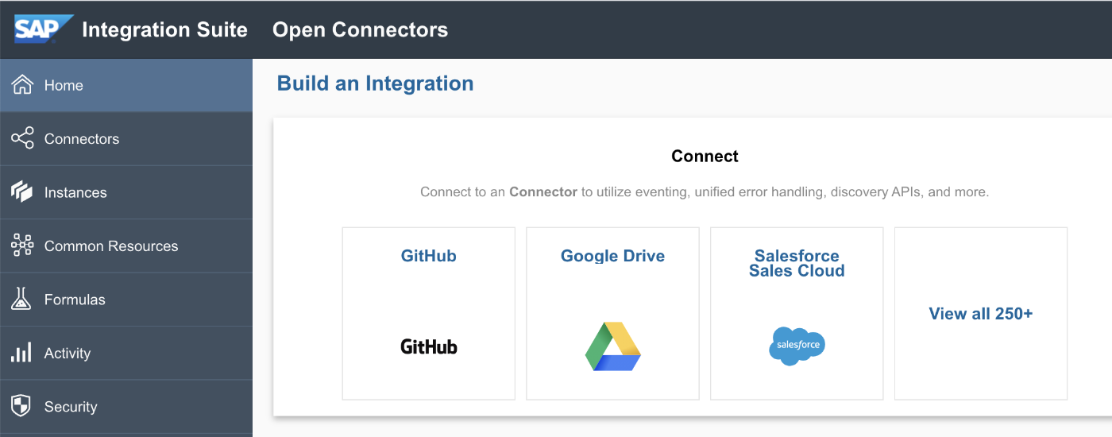Click the Salesforce cloud logo
Image resolution: width=1112 pixels, height=437 pixels.
[797, 346]
